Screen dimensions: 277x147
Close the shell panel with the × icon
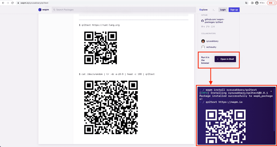click(271, 91)
